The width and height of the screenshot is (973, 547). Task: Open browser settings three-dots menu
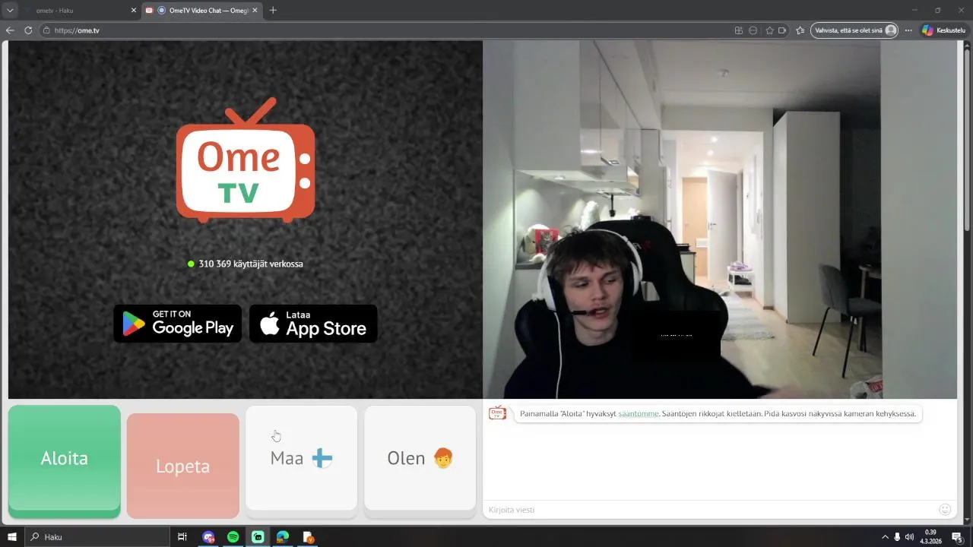(908, 30)
